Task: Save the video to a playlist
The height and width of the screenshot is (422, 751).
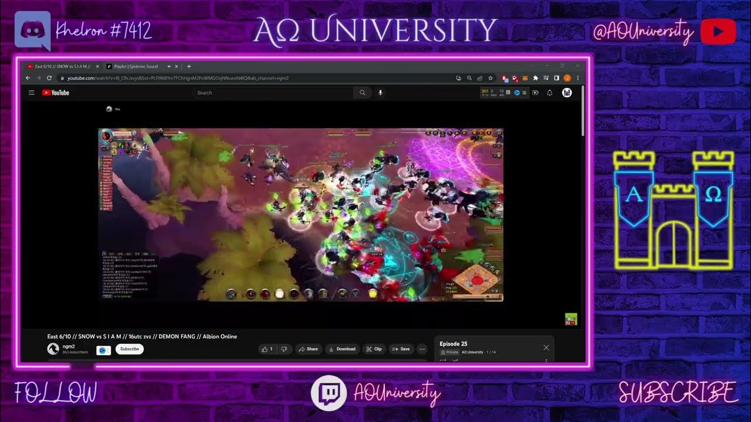Action: click(401, 349)
